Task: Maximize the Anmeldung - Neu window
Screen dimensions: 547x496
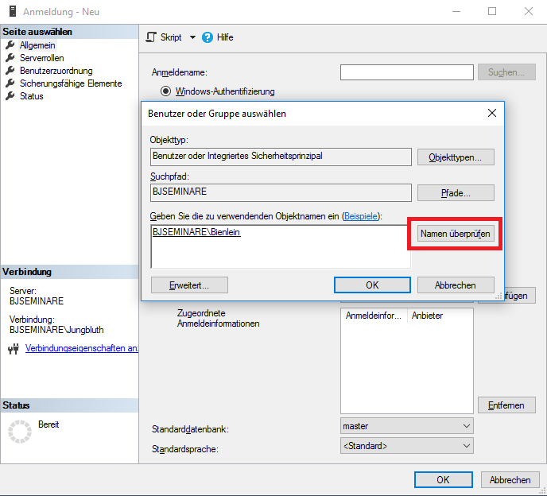Action: pos(492,11)
